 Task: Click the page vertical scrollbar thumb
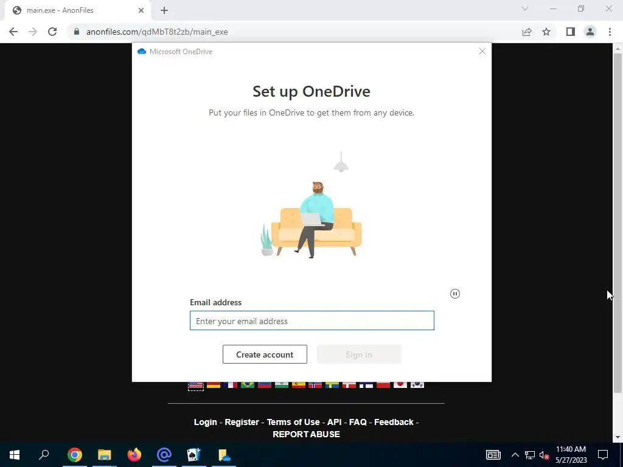tap(618, 223)
